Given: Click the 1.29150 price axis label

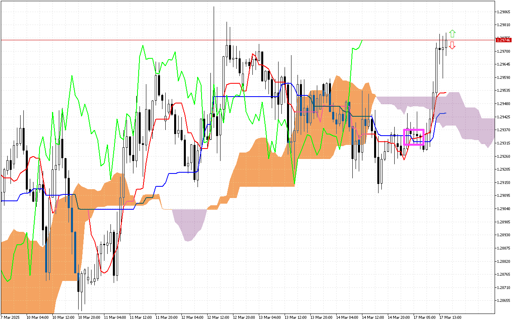Looking at the screenshot, I should [x=504, y=182].
